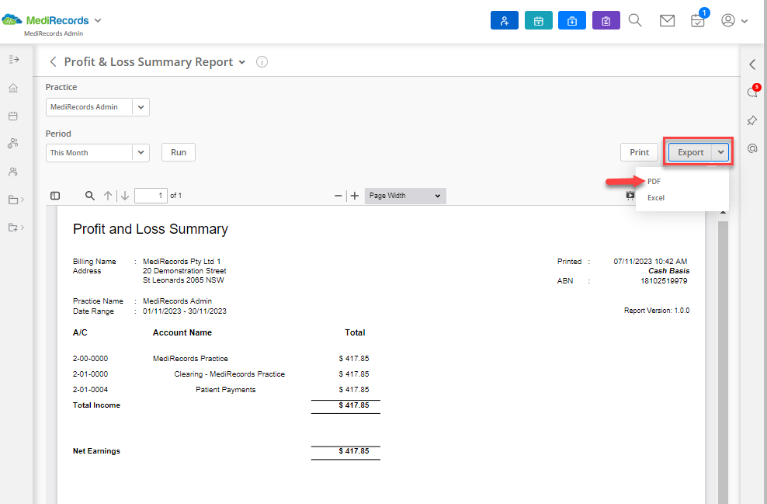Expand the Export dropdown arrow
767x504 pixels.
click(720, 152)
